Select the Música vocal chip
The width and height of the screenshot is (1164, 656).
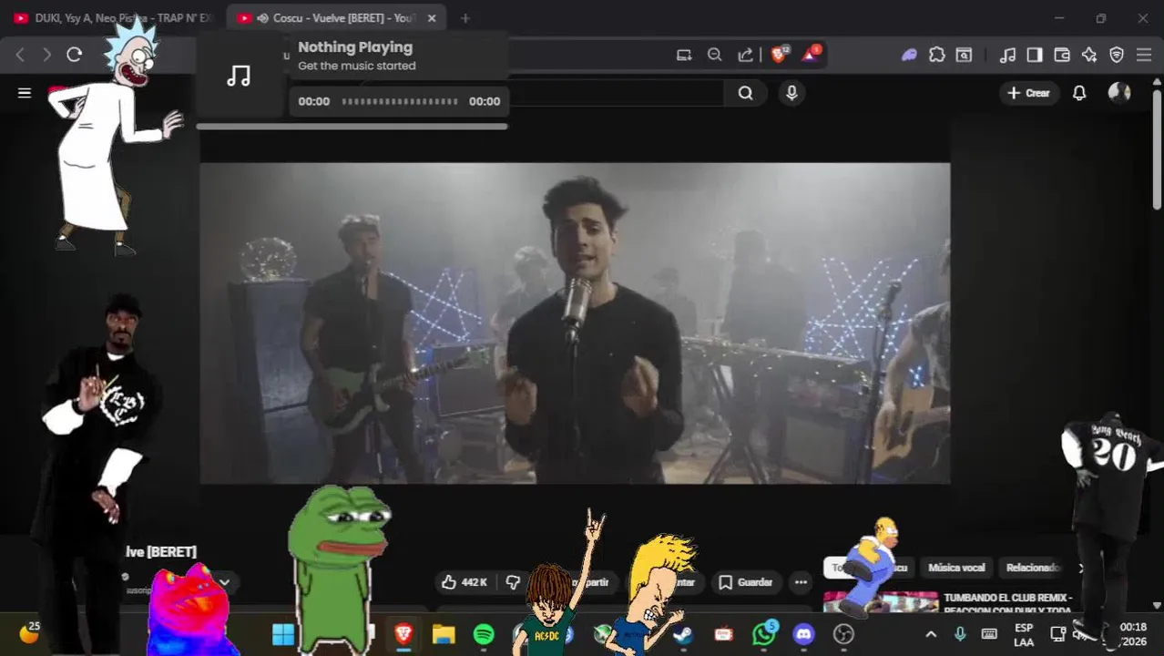point(956,568)
